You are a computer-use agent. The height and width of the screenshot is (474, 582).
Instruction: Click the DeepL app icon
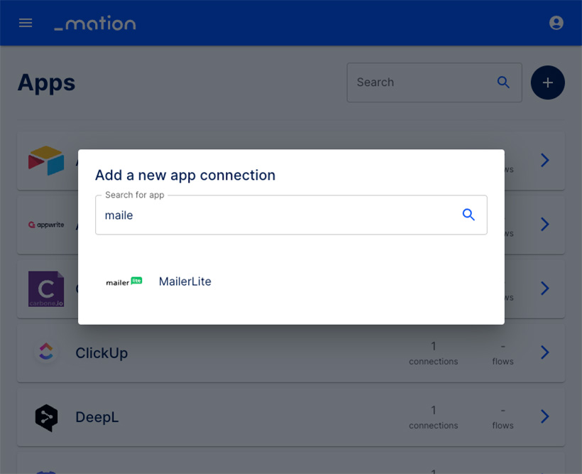(46, 417)
